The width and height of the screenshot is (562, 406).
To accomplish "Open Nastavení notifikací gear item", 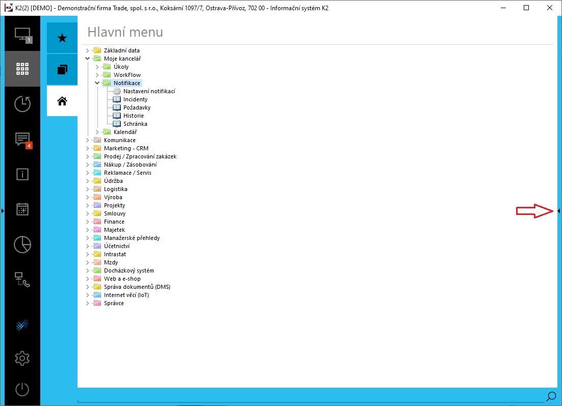I will click(x=117, y=91).
